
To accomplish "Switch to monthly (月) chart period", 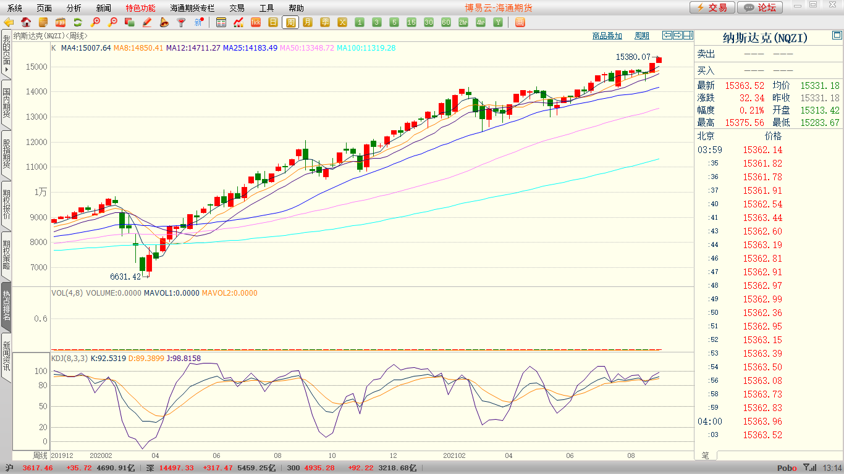I will click(308, 22).
